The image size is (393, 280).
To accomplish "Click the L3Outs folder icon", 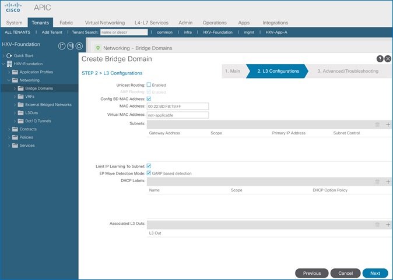I will 21,113.
